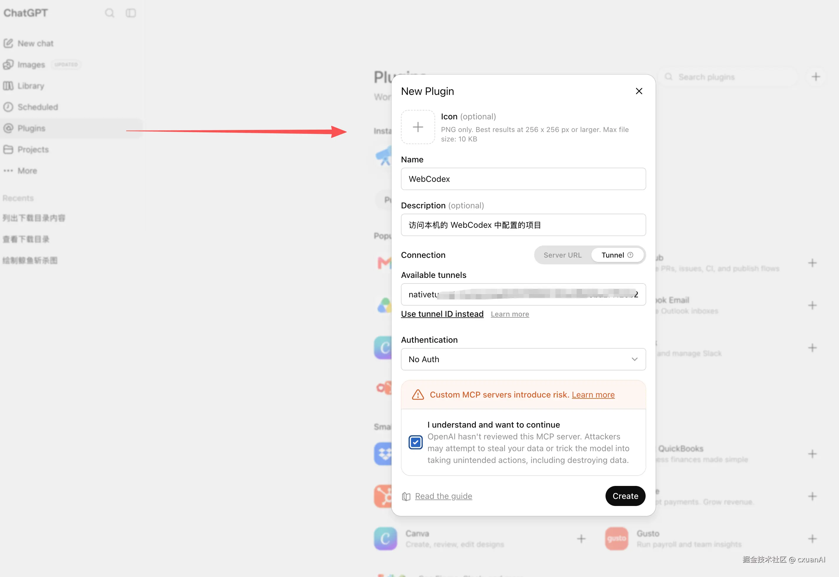Add the Outlook Email plugin

pos(812,306)
